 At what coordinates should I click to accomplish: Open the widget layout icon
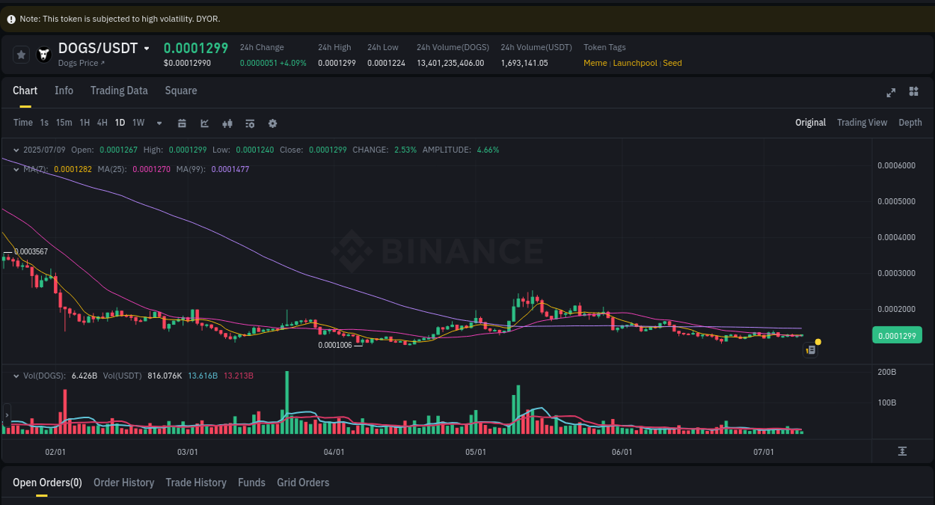(x=913, y=92)
